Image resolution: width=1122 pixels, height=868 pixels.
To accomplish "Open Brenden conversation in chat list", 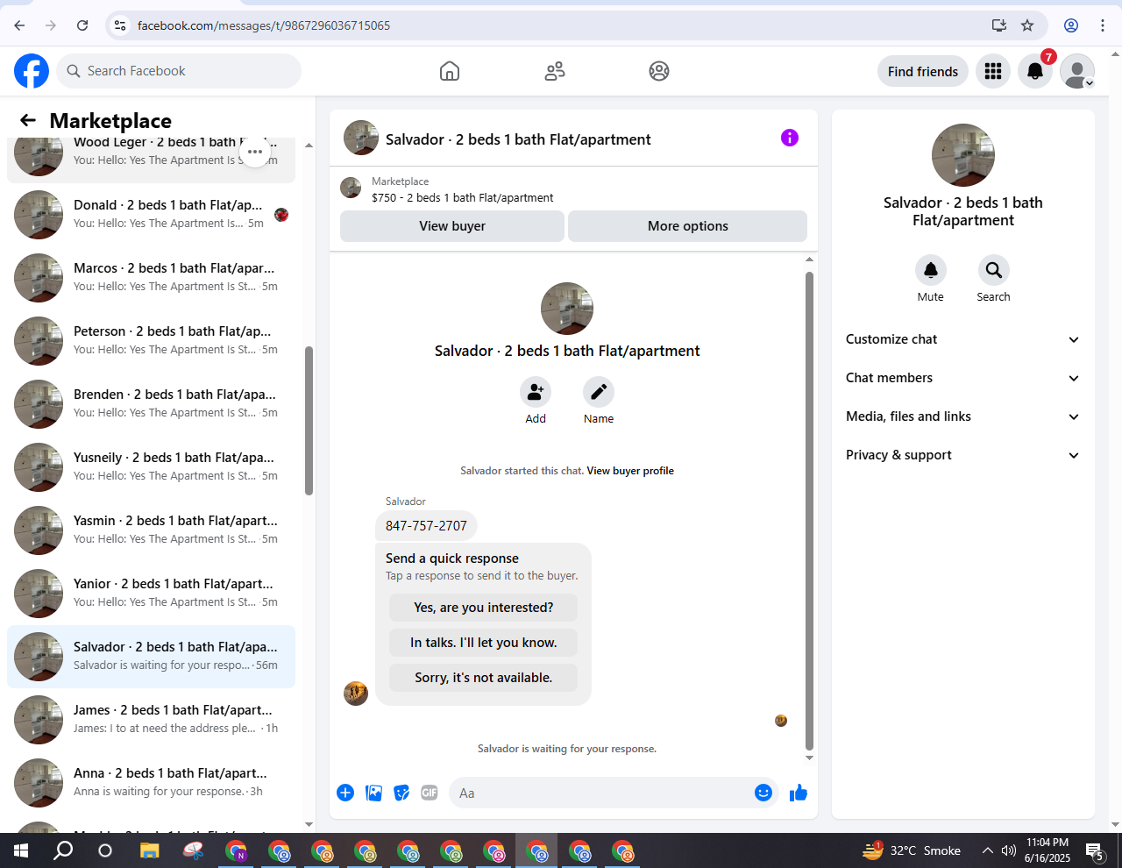I will click(151, 403).
